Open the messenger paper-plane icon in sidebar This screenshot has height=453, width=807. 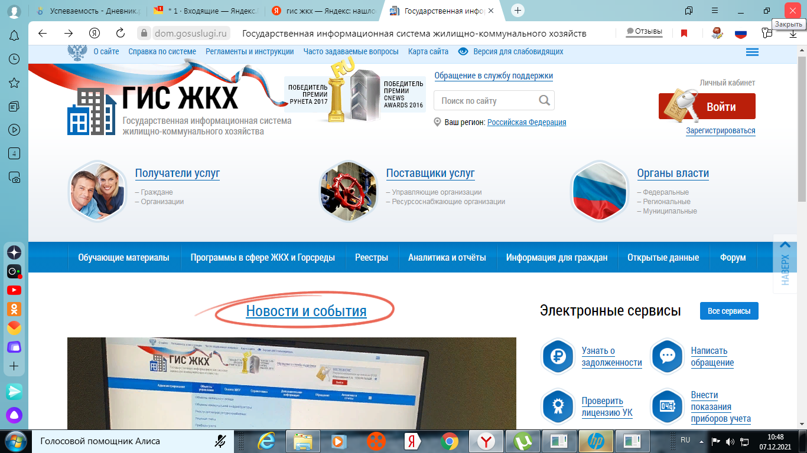14,391
